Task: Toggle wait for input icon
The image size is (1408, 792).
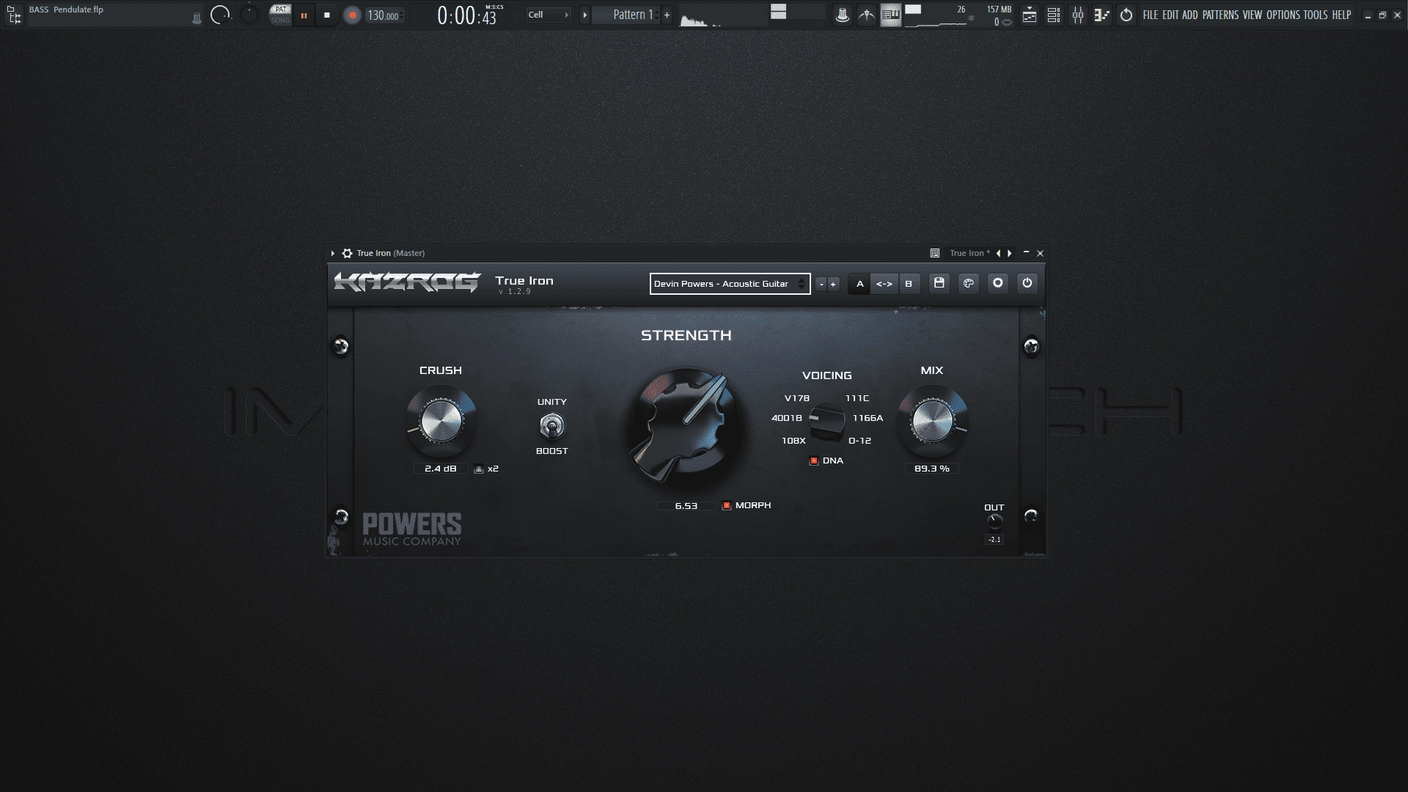Action: coord(867,15)
